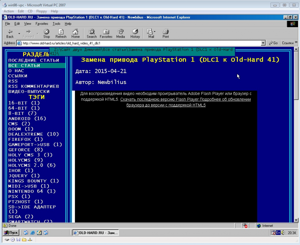Go to Home page via toolbar
300x245 pixels.
coord(75,34)
